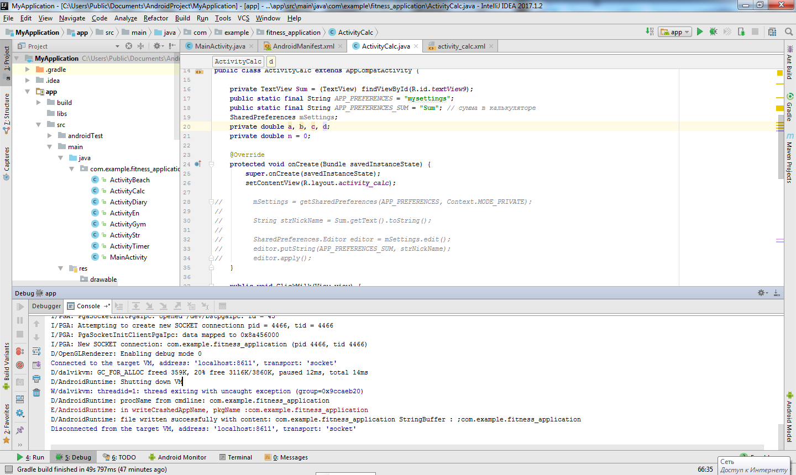Viewport: 796px width, 475px height.
Task: Open the Gradle side panel
Action: point(789,107)
